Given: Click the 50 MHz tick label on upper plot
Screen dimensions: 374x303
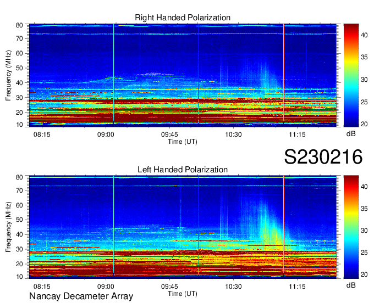Looking at the screenshot, I should tap(19, 68).
